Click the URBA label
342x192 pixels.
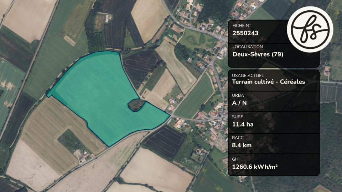pyautogui.click(x=238, y=95)
